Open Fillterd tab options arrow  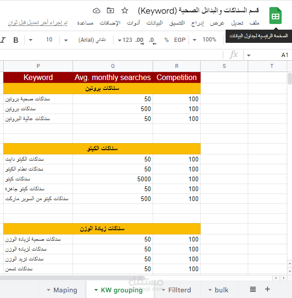(163, 290)
